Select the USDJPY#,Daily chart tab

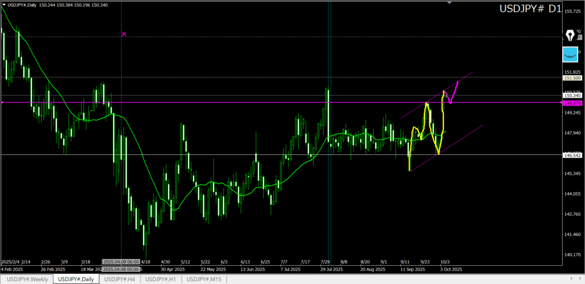click(76, 279)
